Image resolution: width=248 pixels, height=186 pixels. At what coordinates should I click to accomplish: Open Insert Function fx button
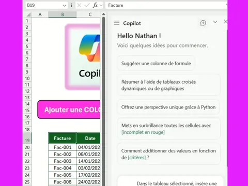point(95,5)
